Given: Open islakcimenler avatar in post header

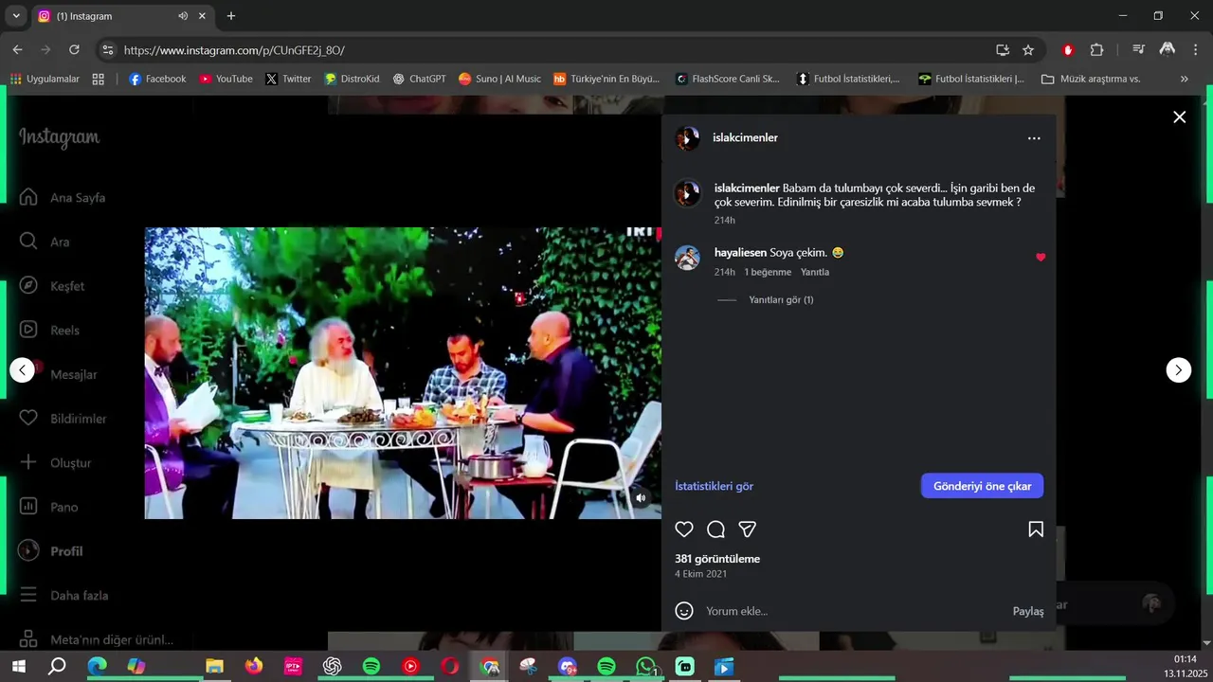Looking at the screenshot, I should click(687, 138).
